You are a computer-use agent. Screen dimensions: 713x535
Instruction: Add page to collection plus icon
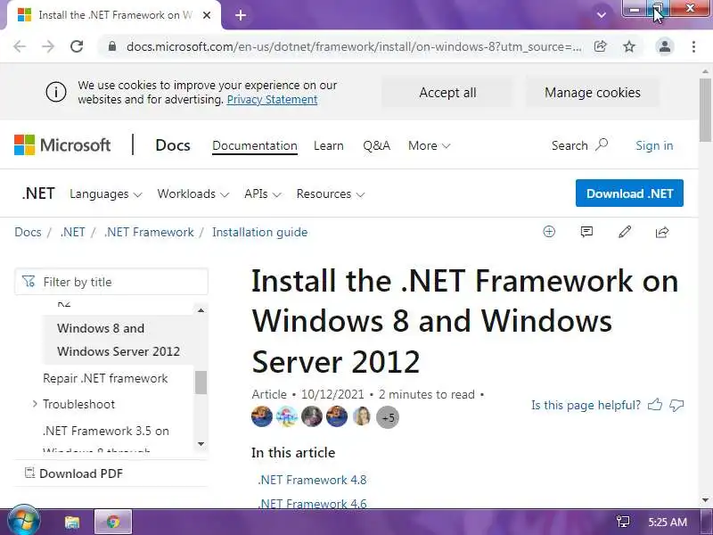pyautogui.click(x=549, y=232)
